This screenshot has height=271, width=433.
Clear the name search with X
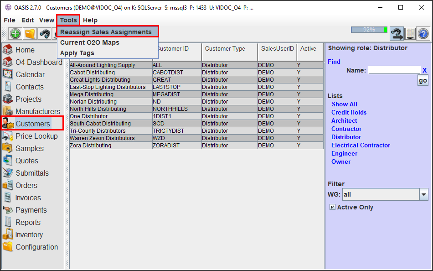tap(424, 70)
